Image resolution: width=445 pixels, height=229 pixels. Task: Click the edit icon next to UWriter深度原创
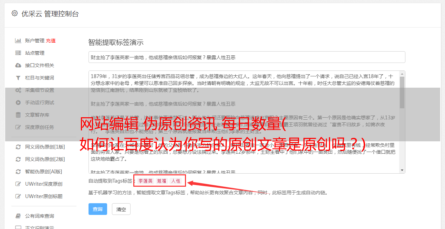18,184
